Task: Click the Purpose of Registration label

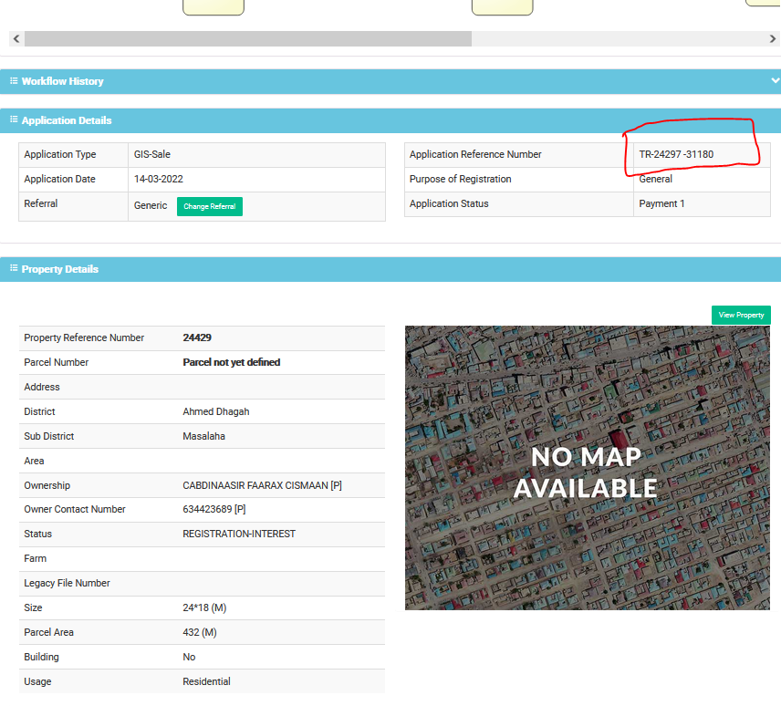Action: 461,179
